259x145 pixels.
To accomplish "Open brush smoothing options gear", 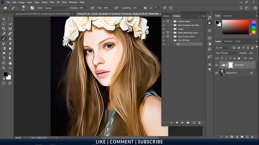I will click(x=145, y=8).
